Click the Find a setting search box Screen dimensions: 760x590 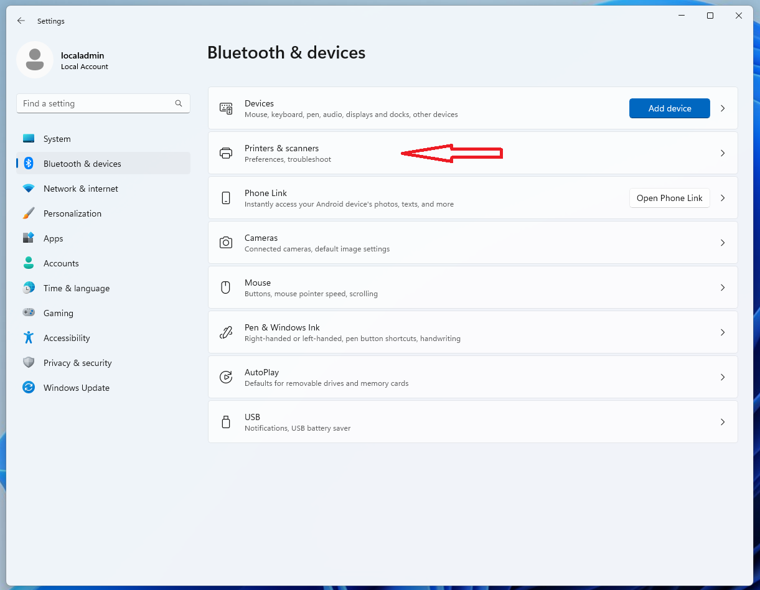coord(96,103)
